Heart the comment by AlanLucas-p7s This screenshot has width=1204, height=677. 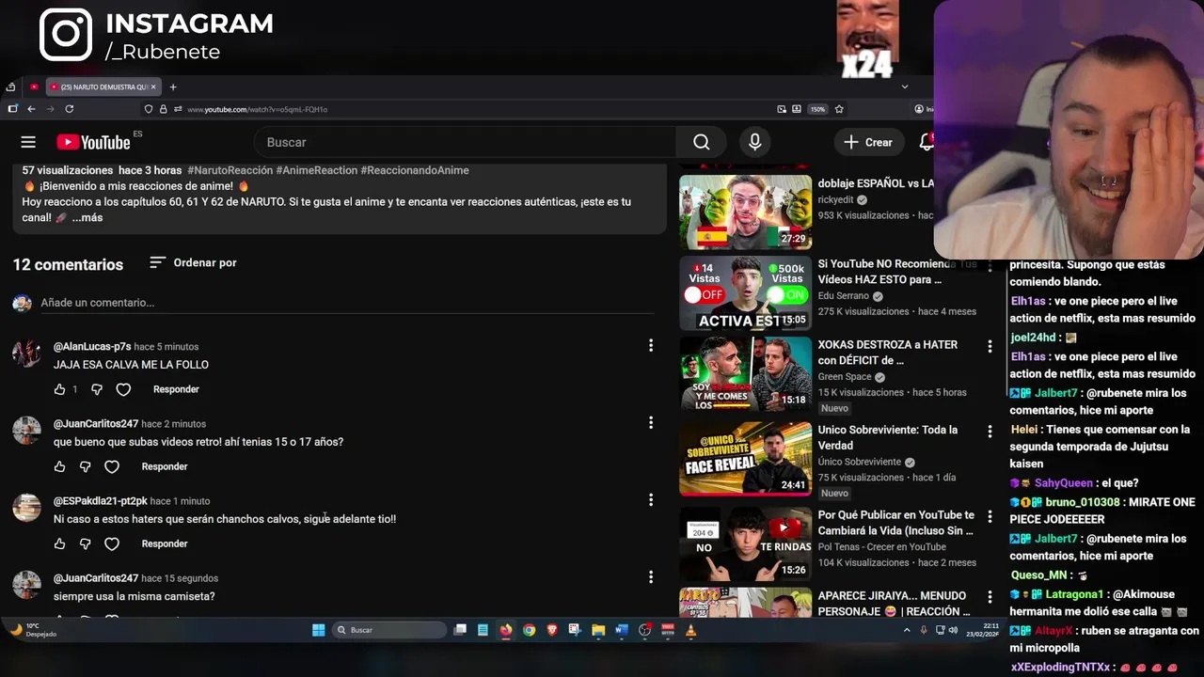click(123, 389)
